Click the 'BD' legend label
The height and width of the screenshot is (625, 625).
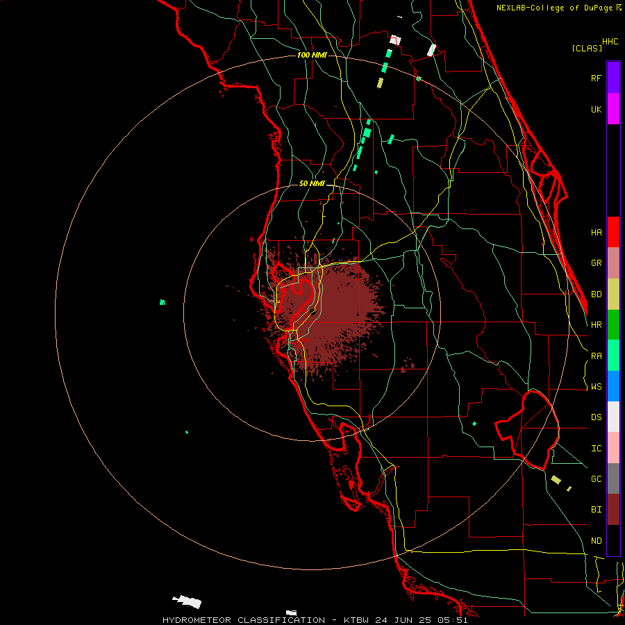[597, 294]
